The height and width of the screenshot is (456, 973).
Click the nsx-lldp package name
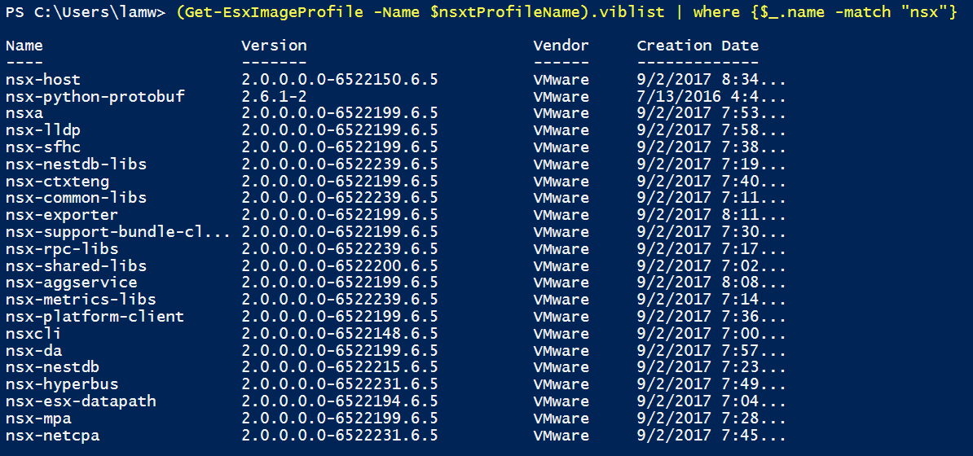42,130
